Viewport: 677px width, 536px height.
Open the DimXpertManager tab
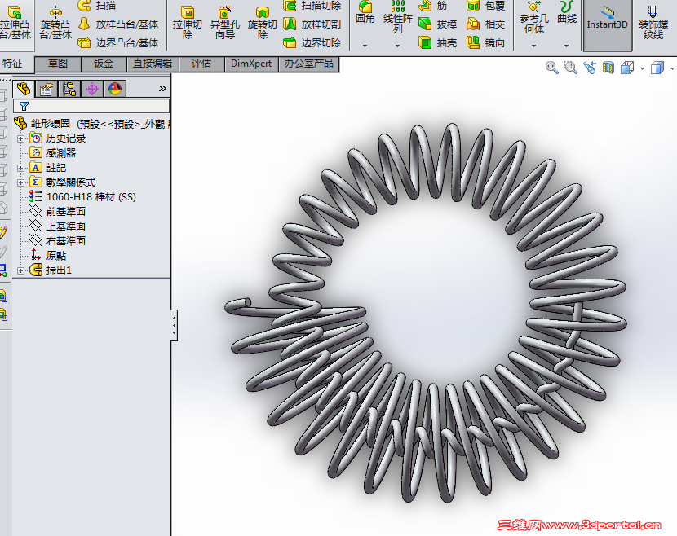[x=92, y=89]
